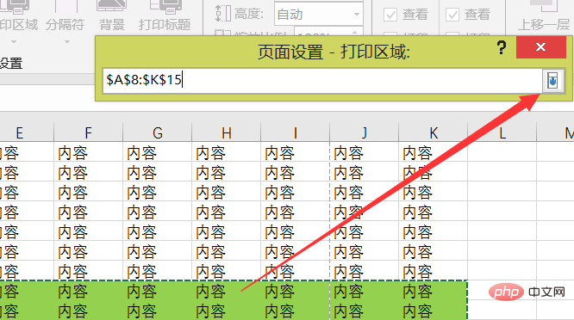Viewport: 574px width, 320px height.
Task: Click the first green highlighted 内容 cell in column H
Action: click(x=226, y=291)
